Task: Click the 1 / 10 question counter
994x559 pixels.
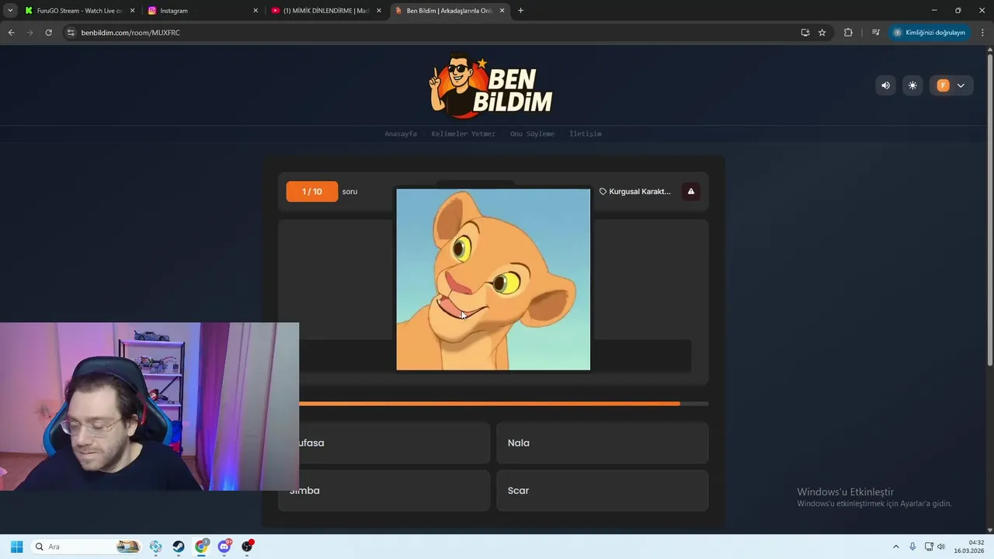Action: coord(312,191)
